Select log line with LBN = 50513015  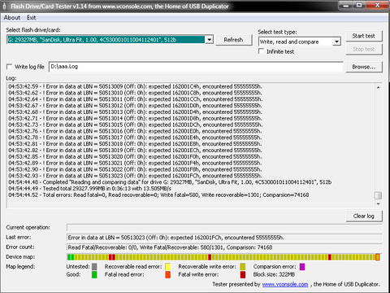(135, 125)
